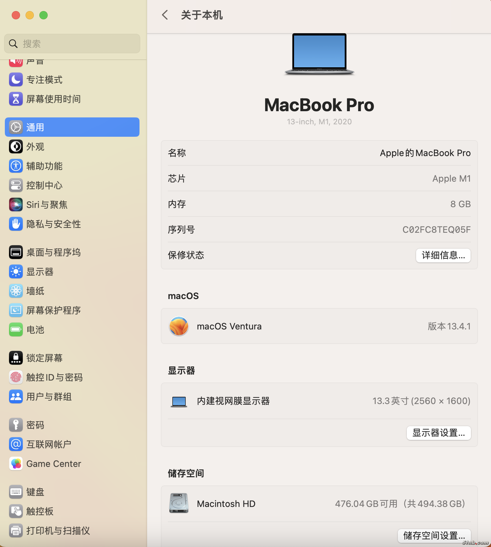The height and width of the screenshot is (547, 491).
Task: Click the storage text 476.04 GB可用
Action: 366,504
